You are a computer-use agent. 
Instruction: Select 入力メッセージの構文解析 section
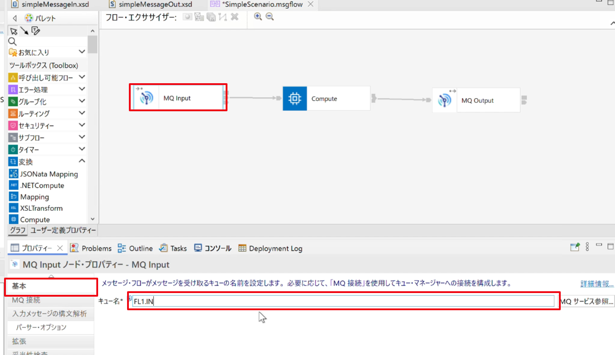point(51,314)
